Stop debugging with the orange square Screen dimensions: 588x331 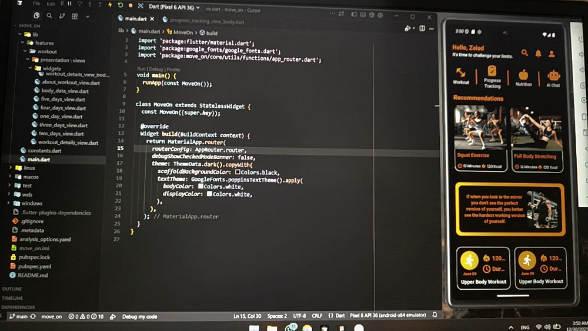[x=130, y=6]
